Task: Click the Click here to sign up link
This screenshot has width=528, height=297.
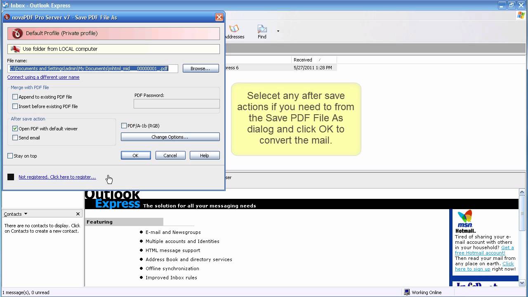Action: pyautogui.click(x=484, y=266)
